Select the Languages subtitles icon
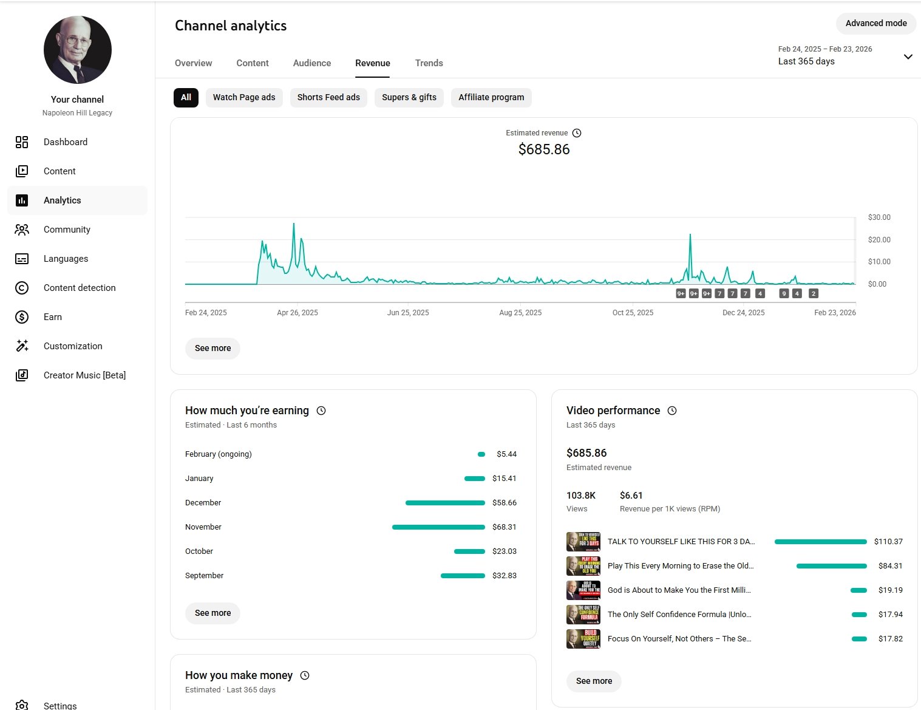921x710 pixels. tap(22, 259)
